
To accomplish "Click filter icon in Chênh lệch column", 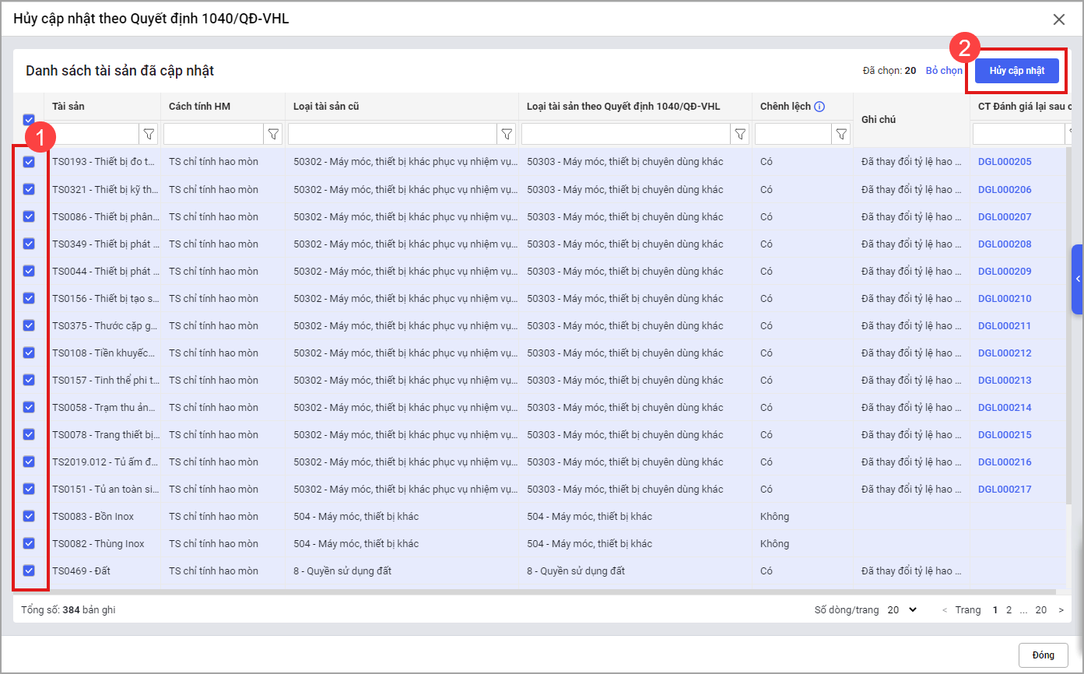I will [x=841, y=135].
